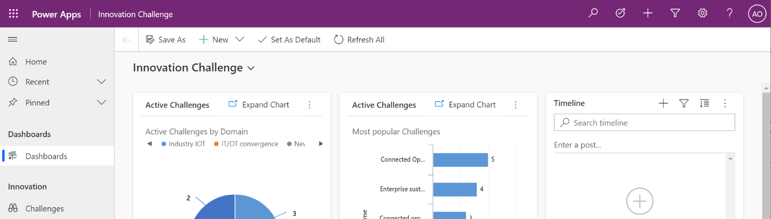Open the Innovation Challenge dashboard selector dropdown
Image resolution: width=771 pixels, height=219 pixels.
pyautogui.click(x=251, y=68)
